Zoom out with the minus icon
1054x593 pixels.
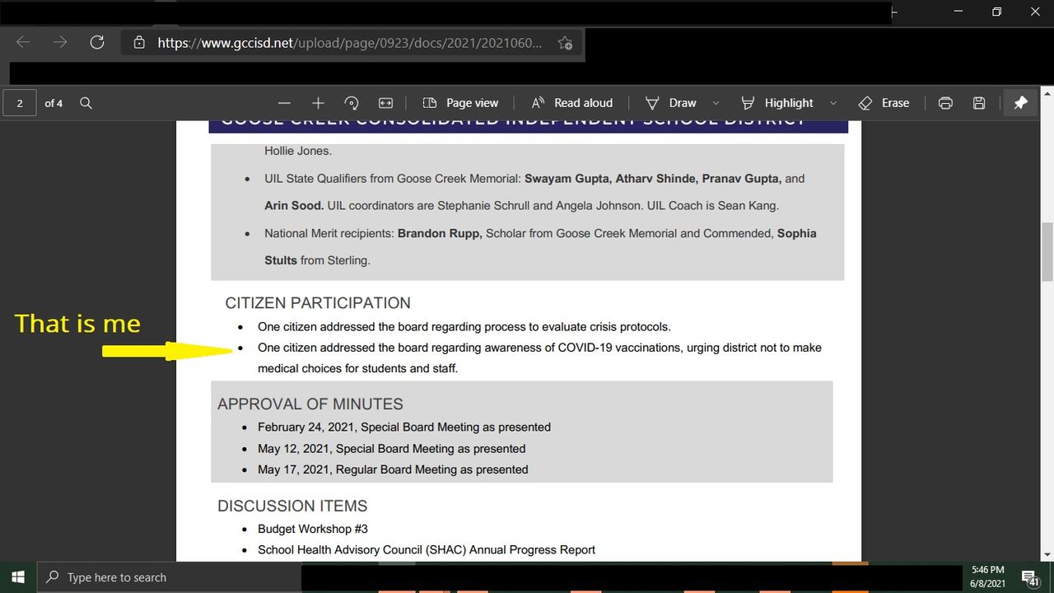pos(284,103)
